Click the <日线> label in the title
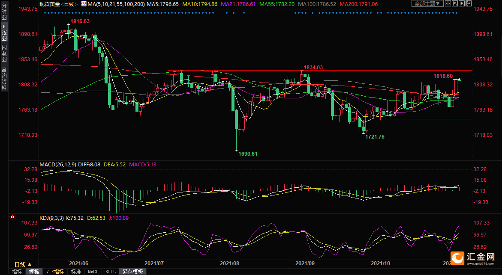The height and width of the screenshot is (275, 502). [69, 4]
